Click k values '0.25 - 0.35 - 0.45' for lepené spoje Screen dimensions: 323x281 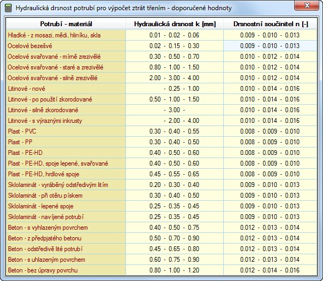pyautogui.click(x=175, y=206)
